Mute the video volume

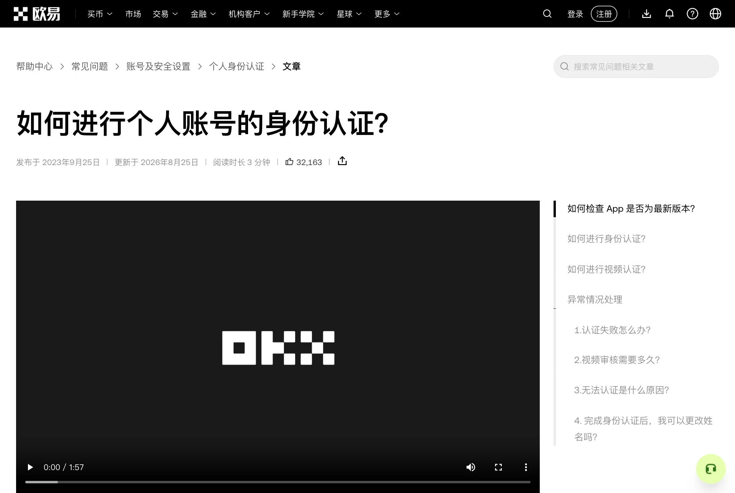(471, 467)
